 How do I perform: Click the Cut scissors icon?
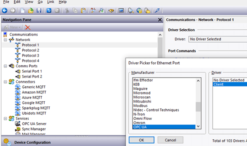coord(67,11)
